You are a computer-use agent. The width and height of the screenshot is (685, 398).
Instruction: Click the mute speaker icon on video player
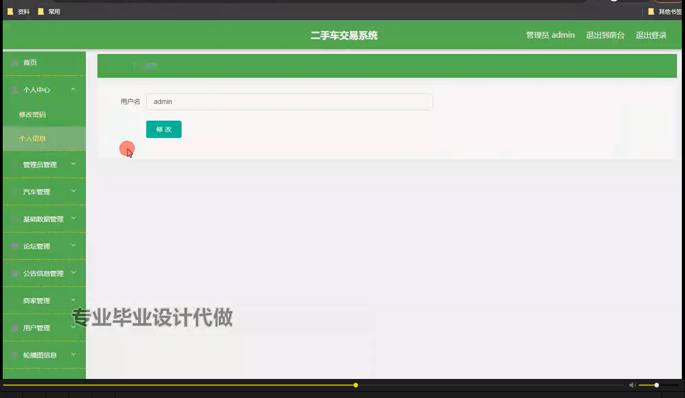click(632, 385)
